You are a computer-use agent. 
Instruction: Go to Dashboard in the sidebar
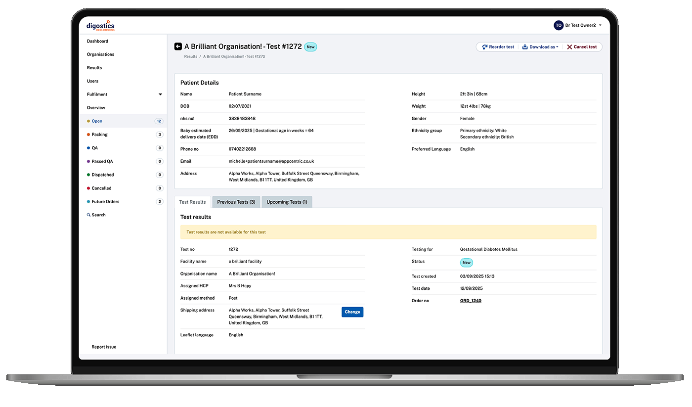[97, 41]
